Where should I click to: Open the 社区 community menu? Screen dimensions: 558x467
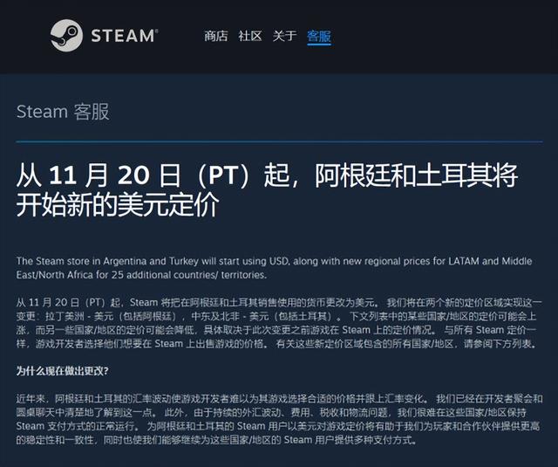tap(250, 36)
